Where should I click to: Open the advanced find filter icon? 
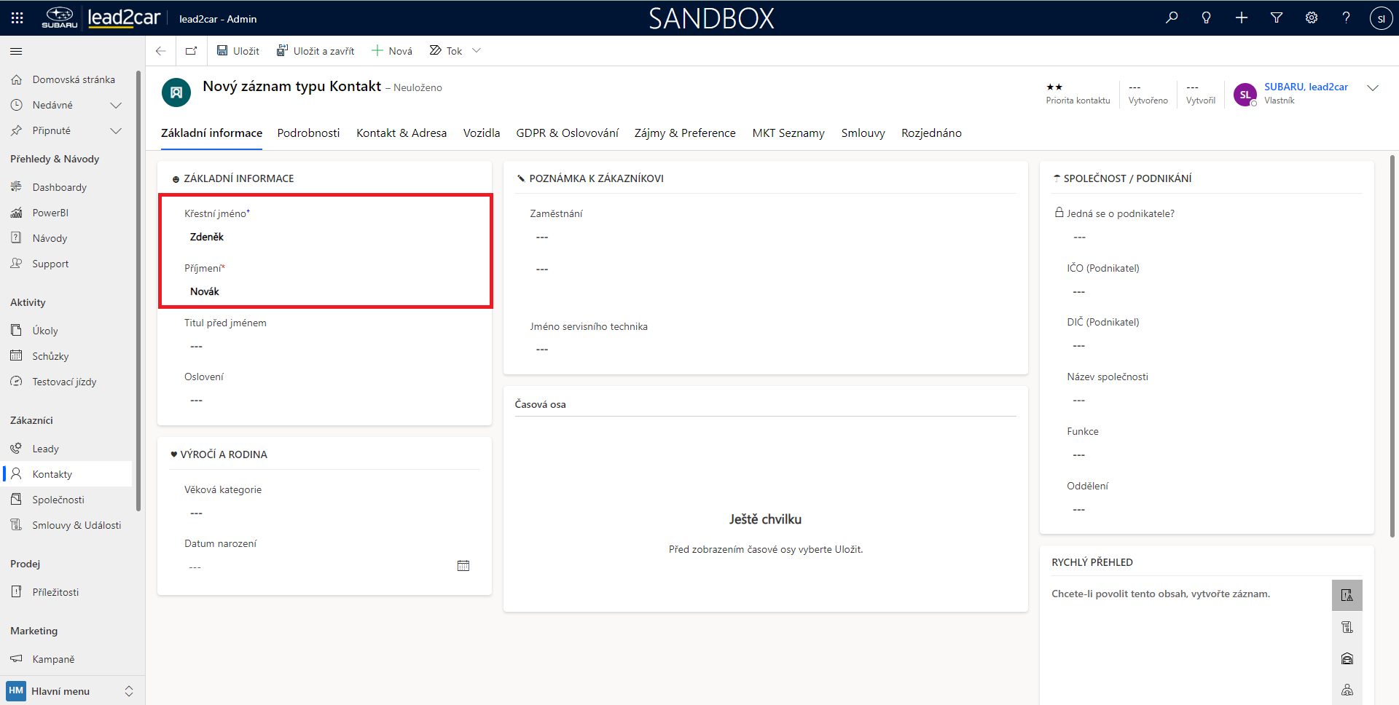(1277, 18)
